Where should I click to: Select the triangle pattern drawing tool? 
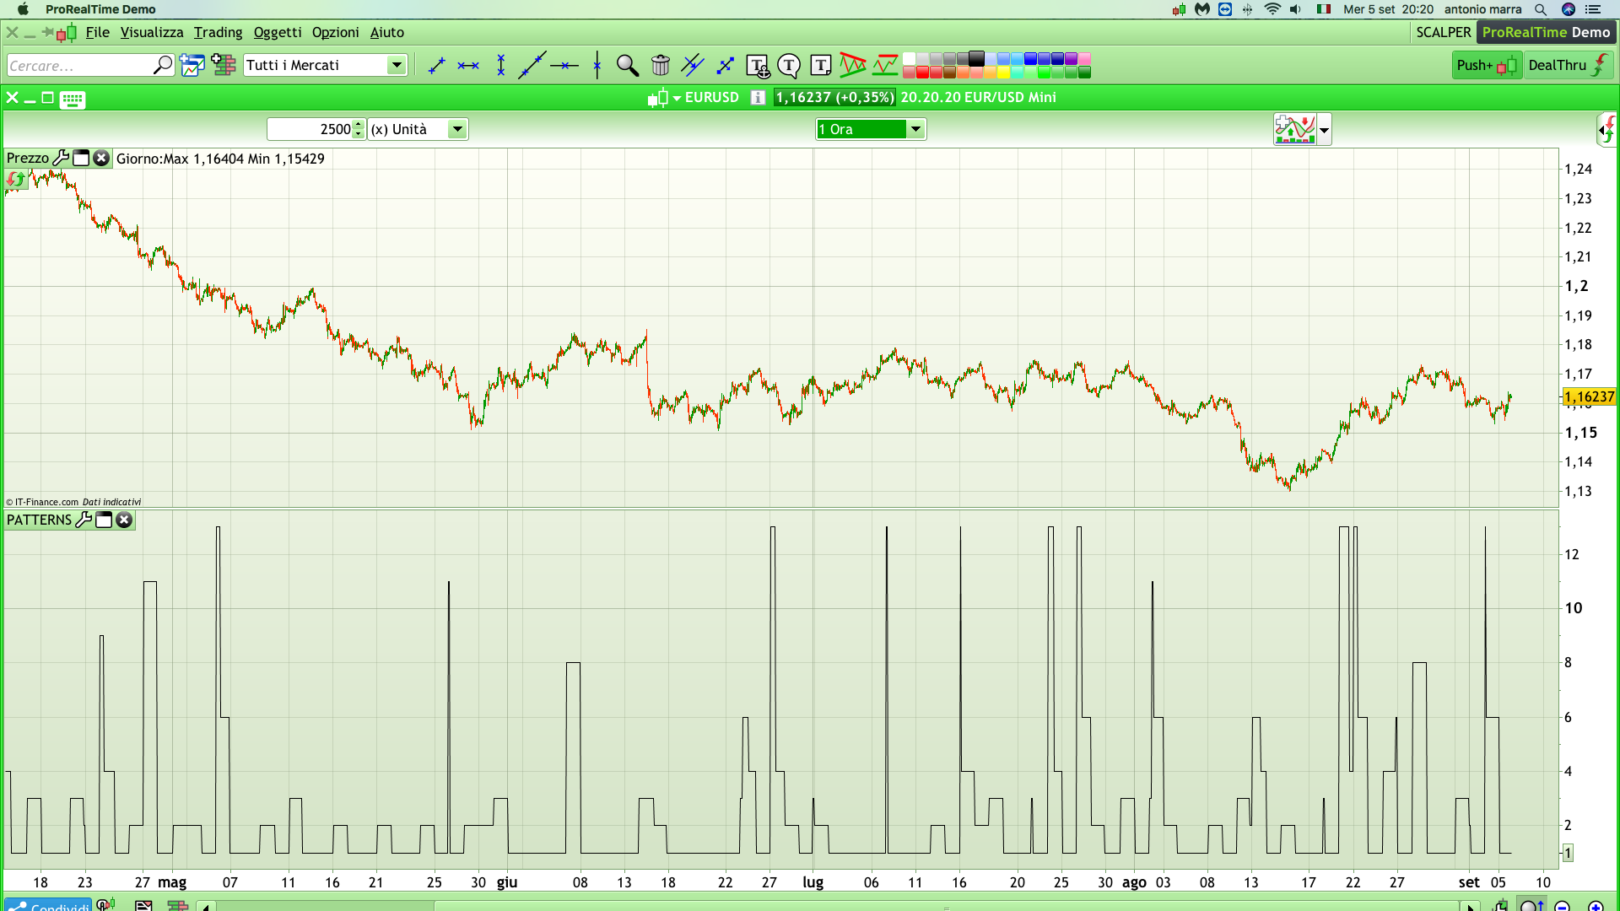click(x=852, y=65)
